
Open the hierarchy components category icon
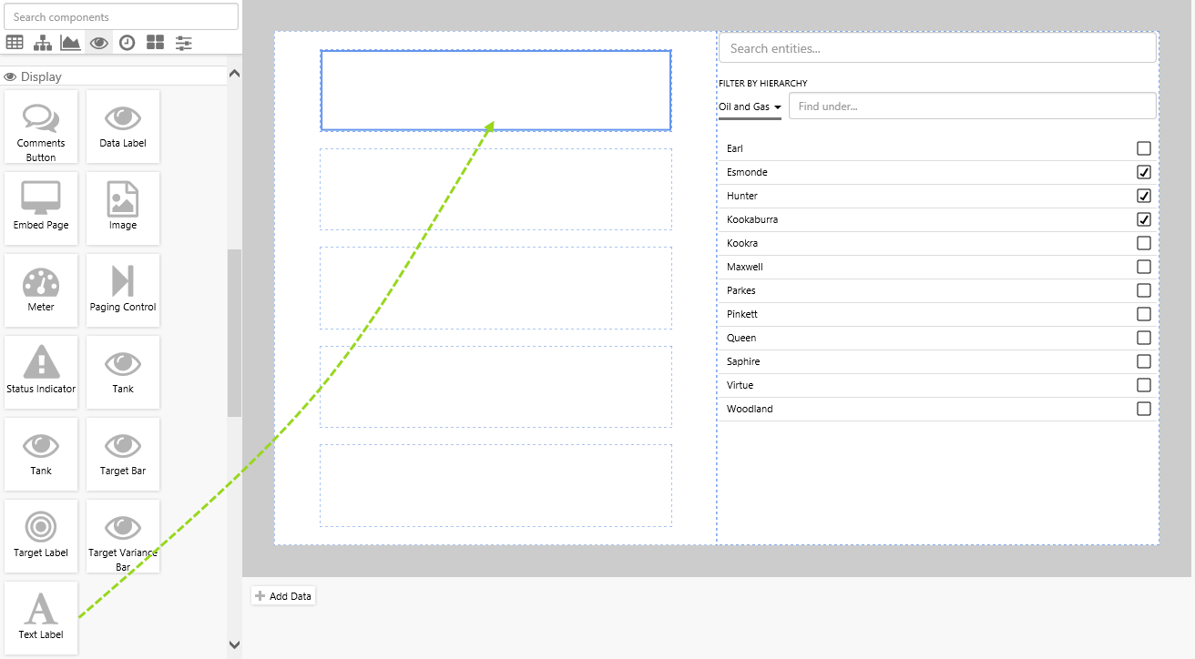[43, 42]
